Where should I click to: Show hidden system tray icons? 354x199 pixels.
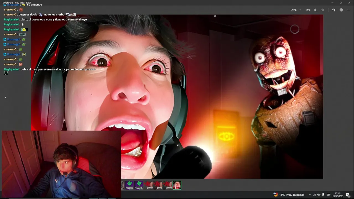click(310, 195)
